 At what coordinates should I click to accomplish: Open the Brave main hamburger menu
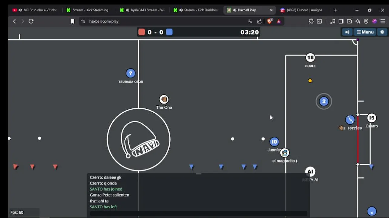[383, 21]
